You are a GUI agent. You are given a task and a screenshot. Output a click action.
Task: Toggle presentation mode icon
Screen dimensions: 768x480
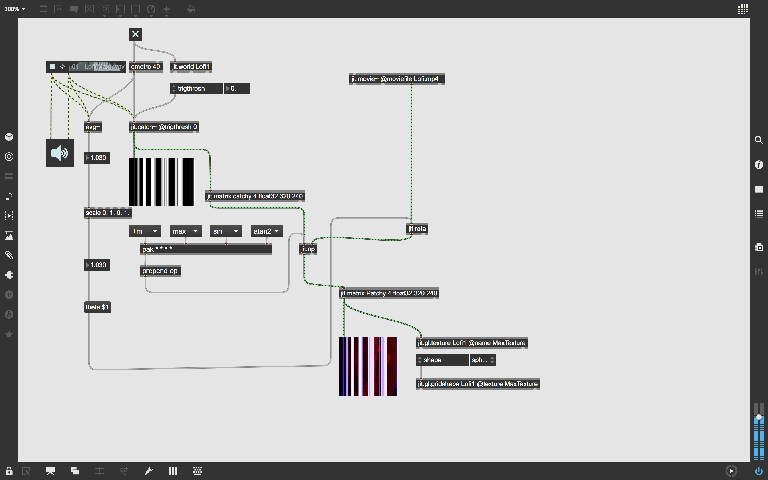point(50,471)
